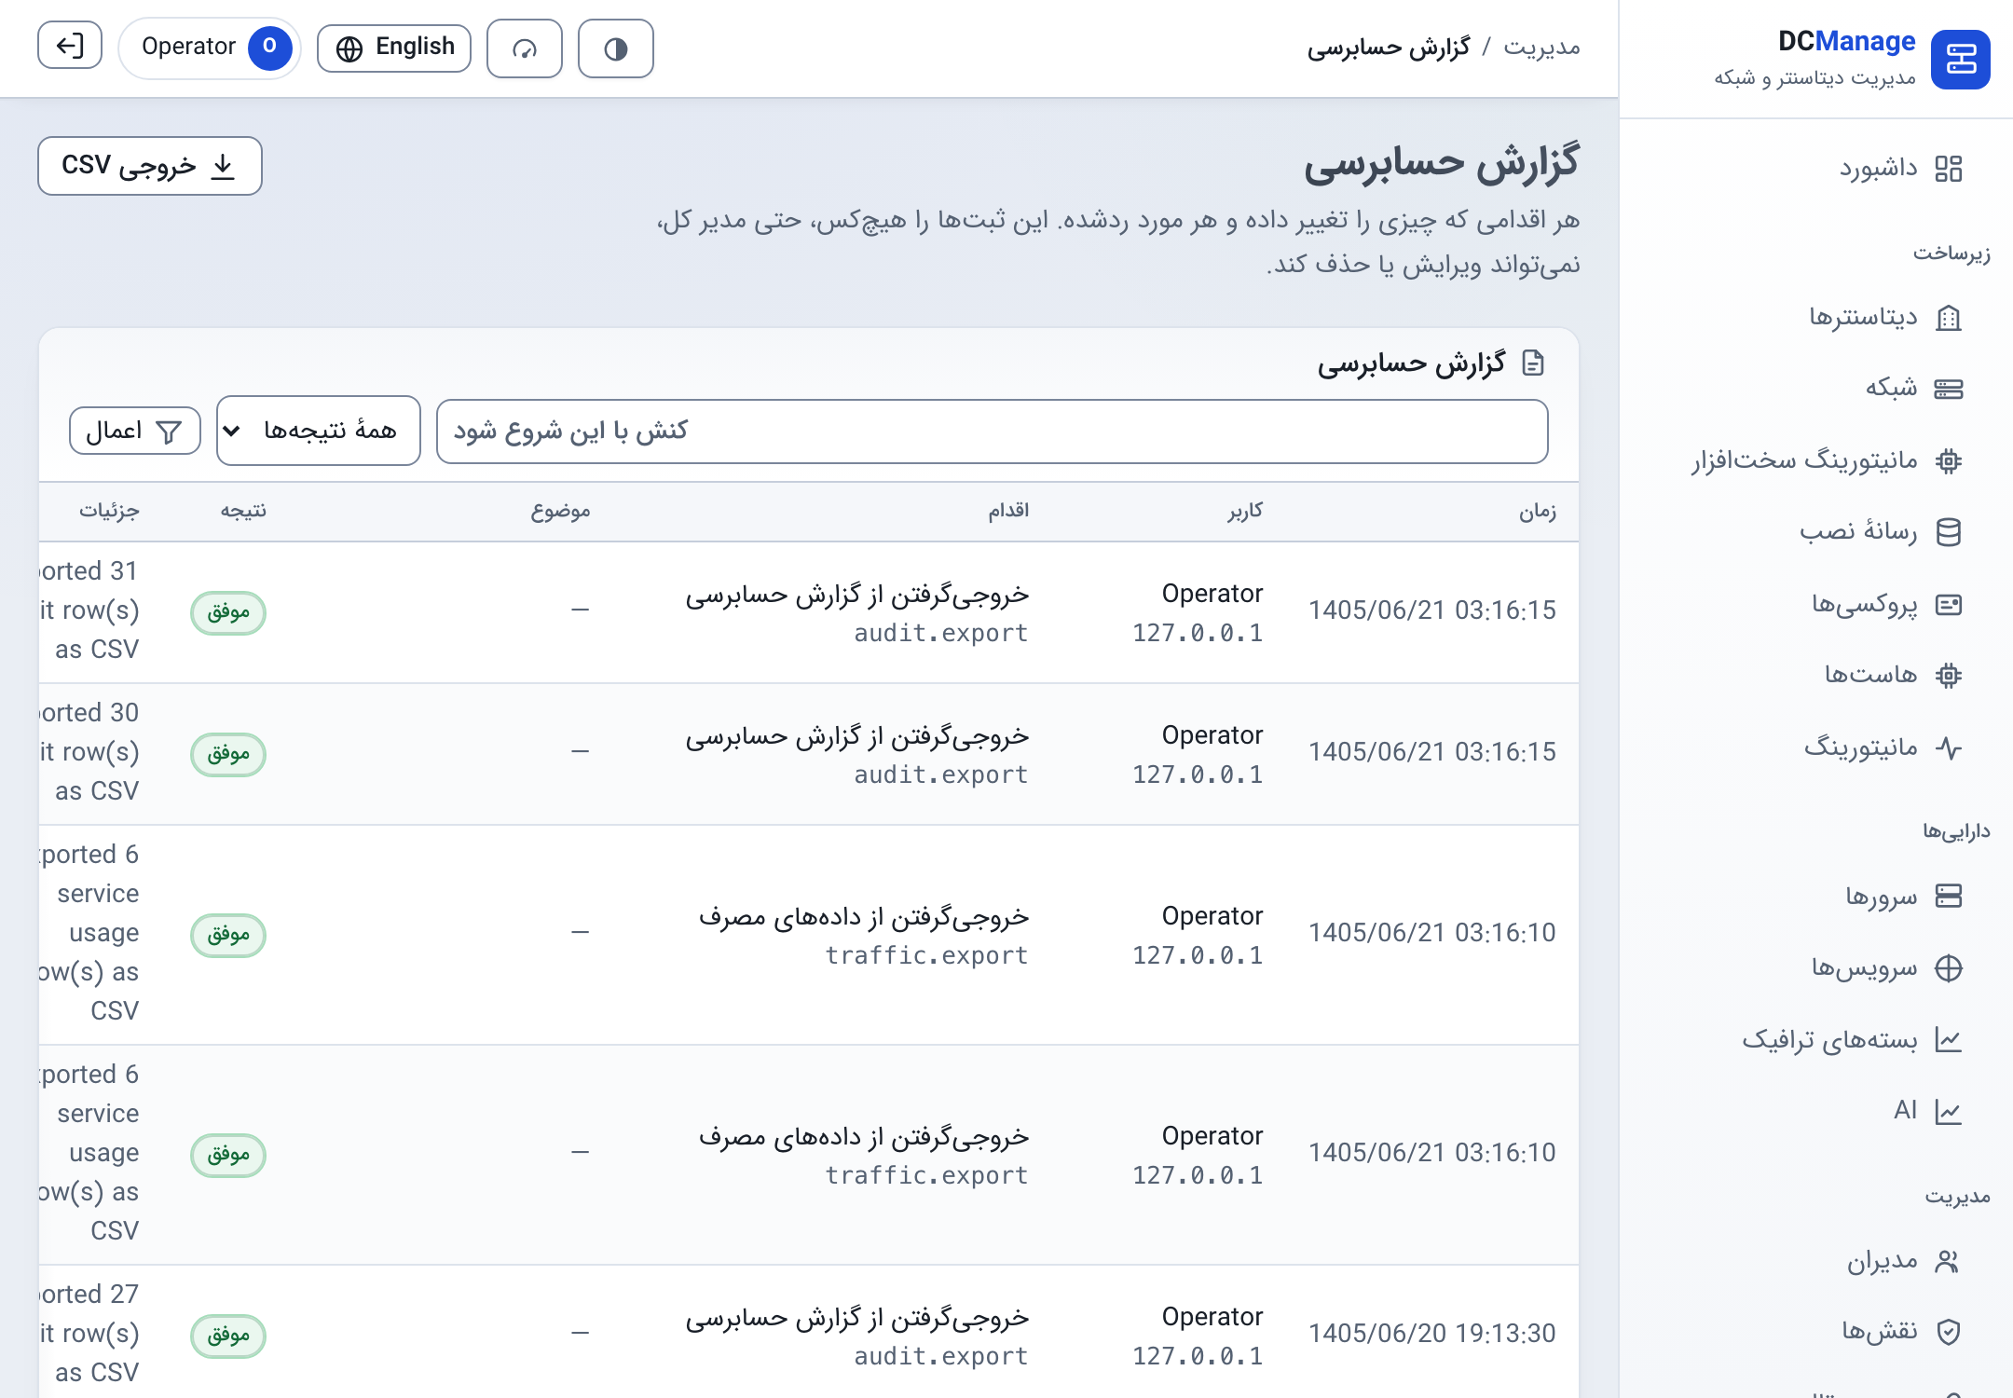2013x1398 pixels.
Task: Click timestamp 1405/06/20 19:13:30
Action: pyautogui.click(x=1432, y=1334)
